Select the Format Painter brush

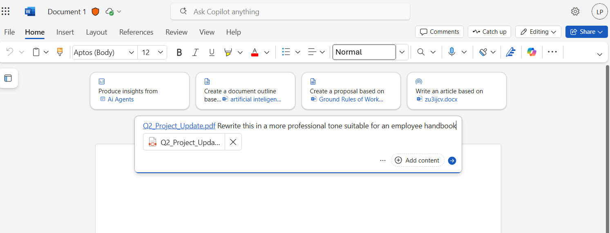[x=60, y=52]
